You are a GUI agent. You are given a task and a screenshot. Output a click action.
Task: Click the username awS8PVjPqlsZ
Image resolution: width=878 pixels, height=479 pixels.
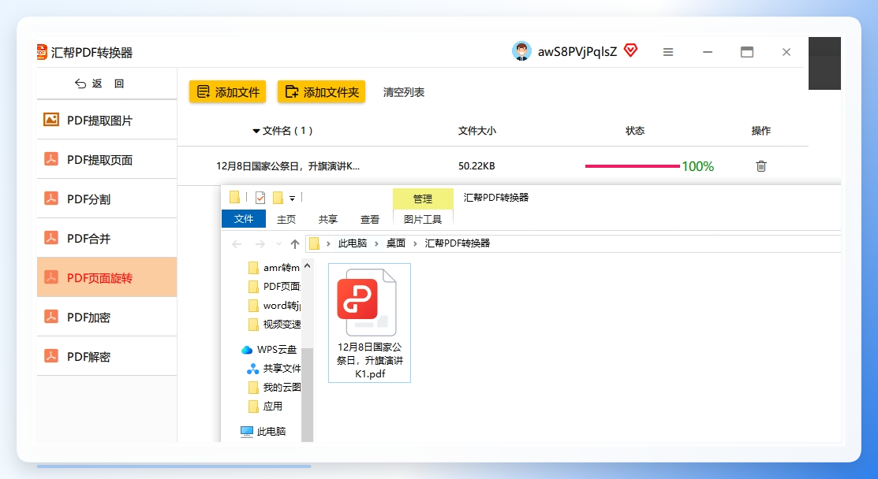(x=577, y=52)
